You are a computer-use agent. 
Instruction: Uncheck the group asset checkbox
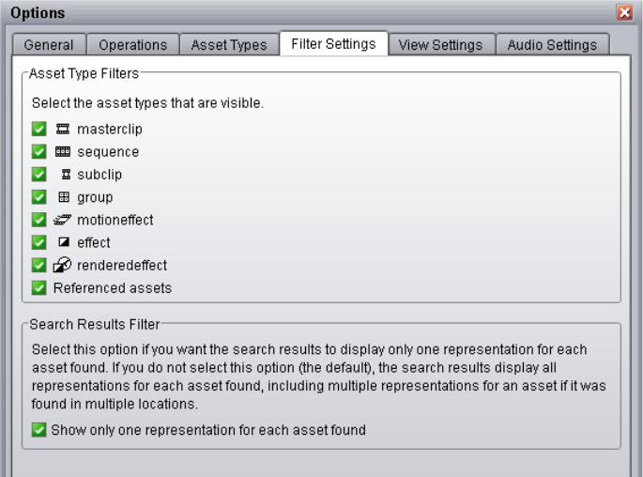pyautogui.click(x=38, y=197)
